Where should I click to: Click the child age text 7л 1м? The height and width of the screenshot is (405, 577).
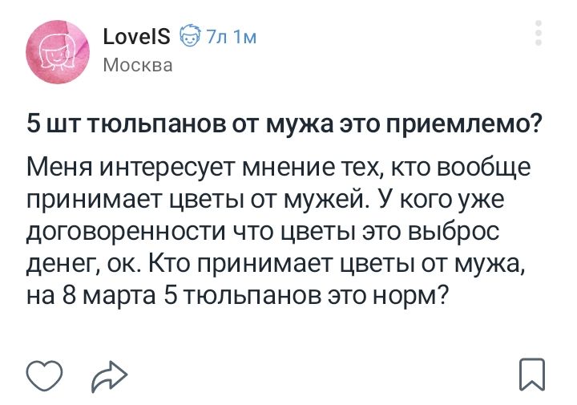(x=231, y=36)
